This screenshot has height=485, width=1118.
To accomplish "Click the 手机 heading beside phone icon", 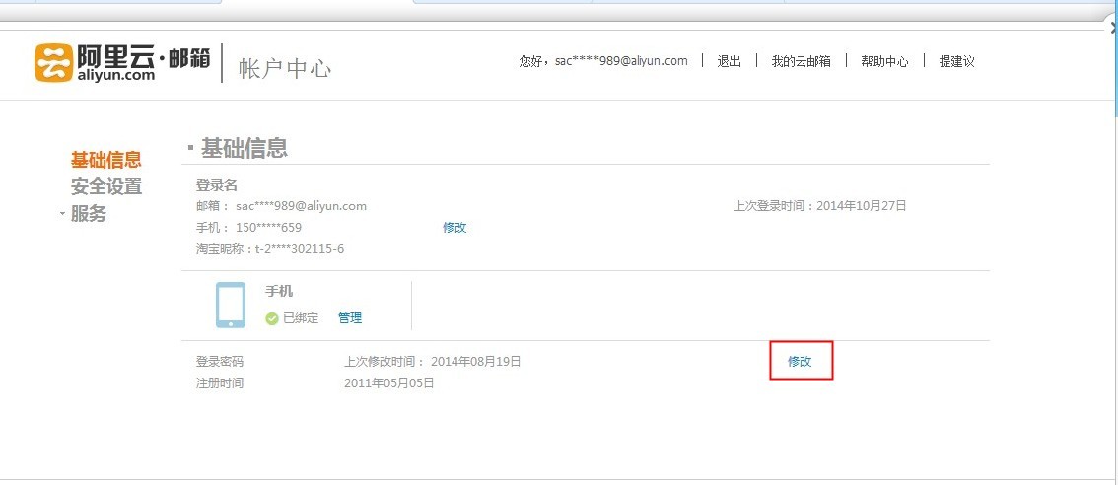I will tap(279, 291).
